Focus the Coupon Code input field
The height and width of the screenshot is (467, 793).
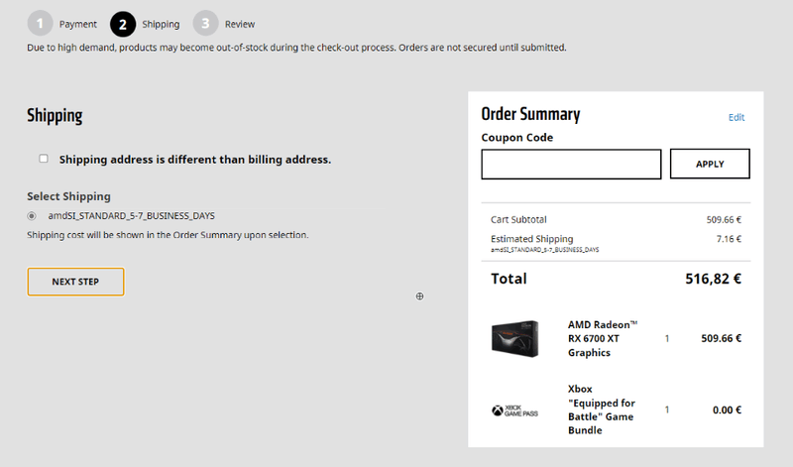tap(571, 164)
